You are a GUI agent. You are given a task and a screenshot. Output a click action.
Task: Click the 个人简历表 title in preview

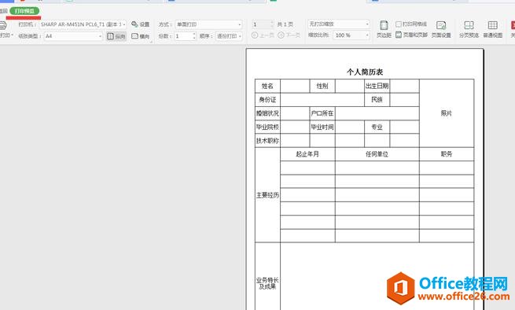coord(365,72)
